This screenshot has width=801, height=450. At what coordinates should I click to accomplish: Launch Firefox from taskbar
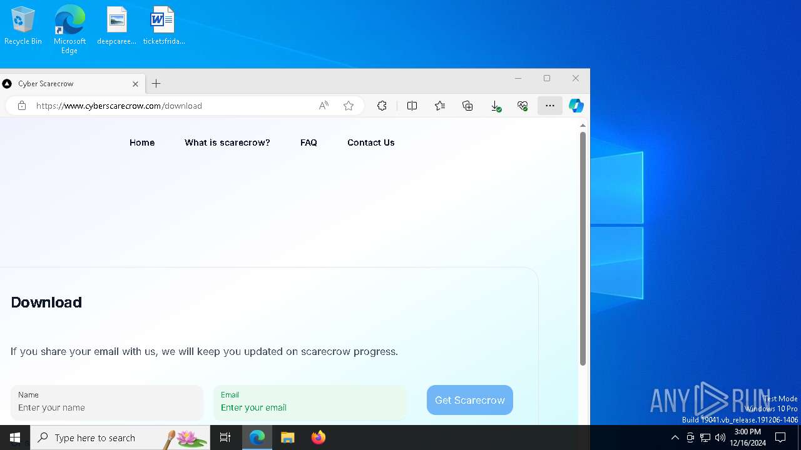pos(319,437)
